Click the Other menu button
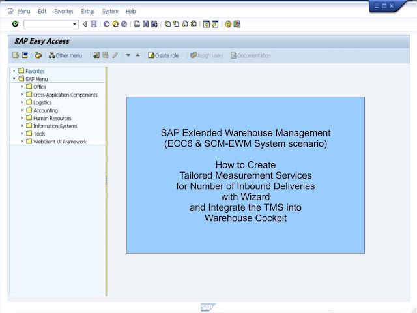Image resolution: width=417 pixels, height=313 pixels. pos(65,55)
